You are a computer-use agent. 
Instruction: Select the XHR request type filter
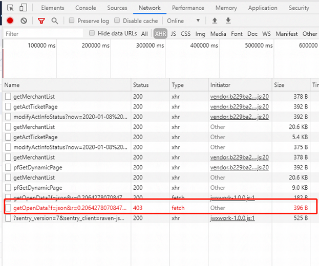[x=160, y=34]
